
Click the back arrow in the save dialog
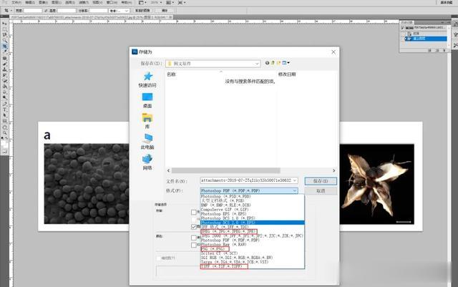tap(267, 63)
